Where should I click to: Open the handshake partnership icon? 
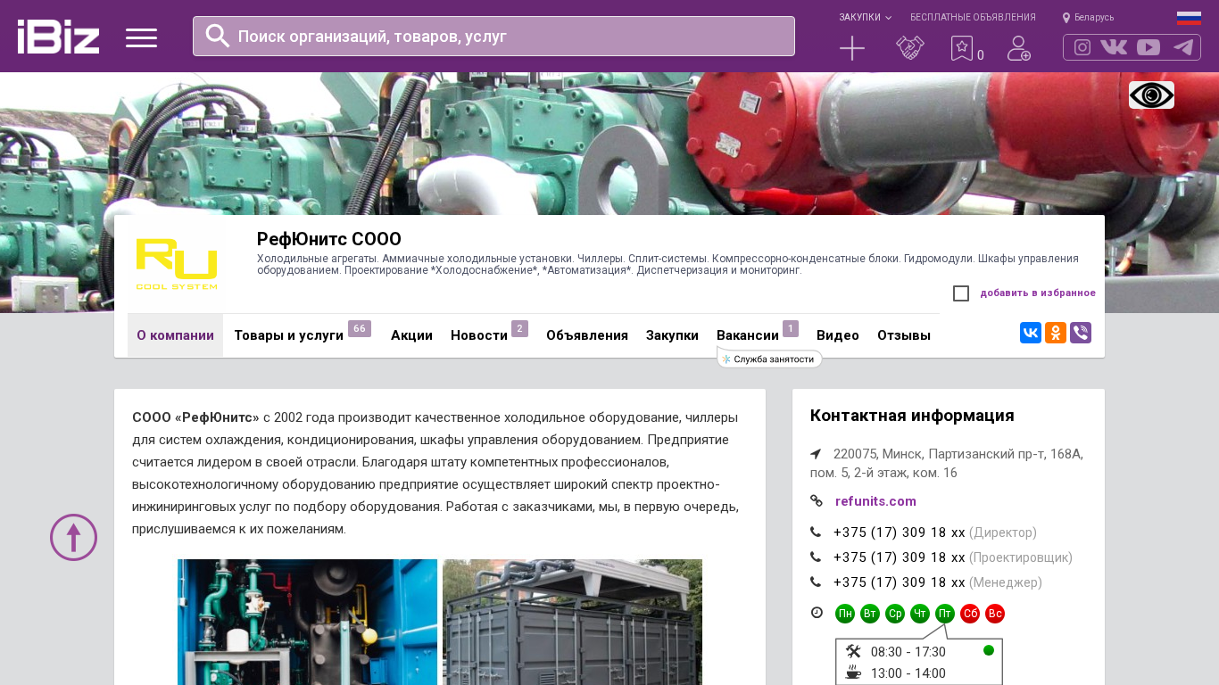[x=910, y=48]
